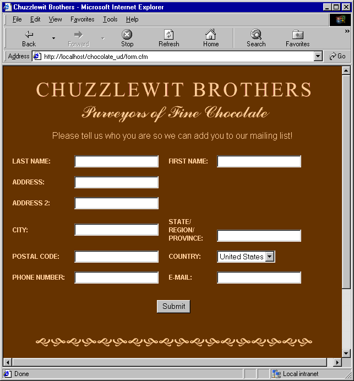
Task: Open the Help menu
Action: tap(132, 19)
